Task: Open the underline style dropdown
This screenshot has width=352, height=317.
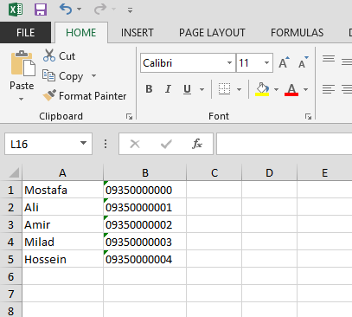Action: (202, 89)
